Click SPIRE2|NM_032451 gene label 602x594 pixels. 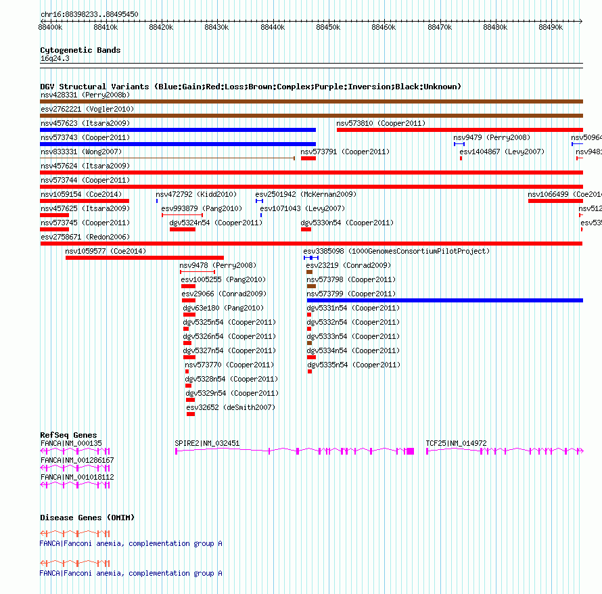[x=207, y=443]
